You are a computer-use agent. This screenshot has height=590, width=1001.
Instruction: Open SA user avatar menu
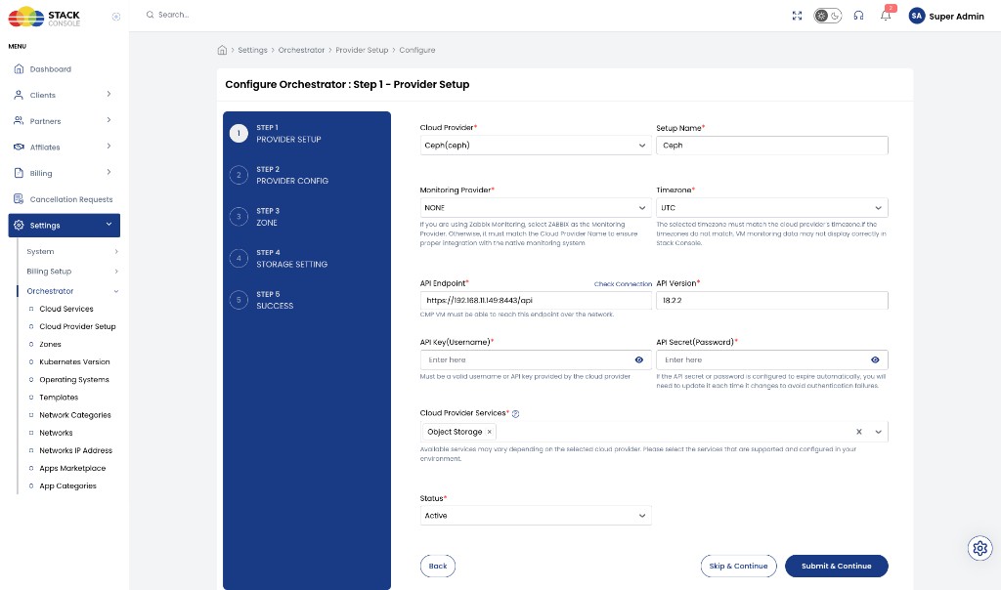tap(917, 16)
